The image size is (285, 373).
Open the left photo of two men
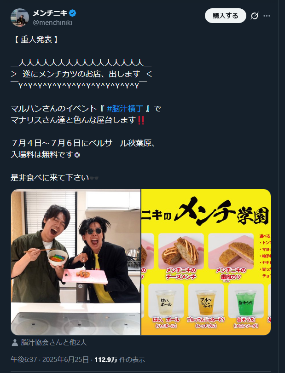click(76, 262)
